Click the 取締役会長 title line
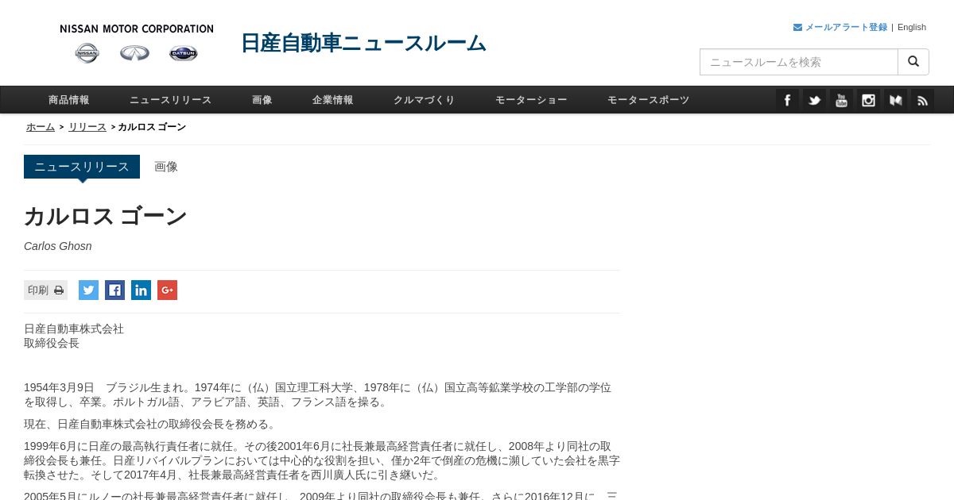 (x=52, y=343)
